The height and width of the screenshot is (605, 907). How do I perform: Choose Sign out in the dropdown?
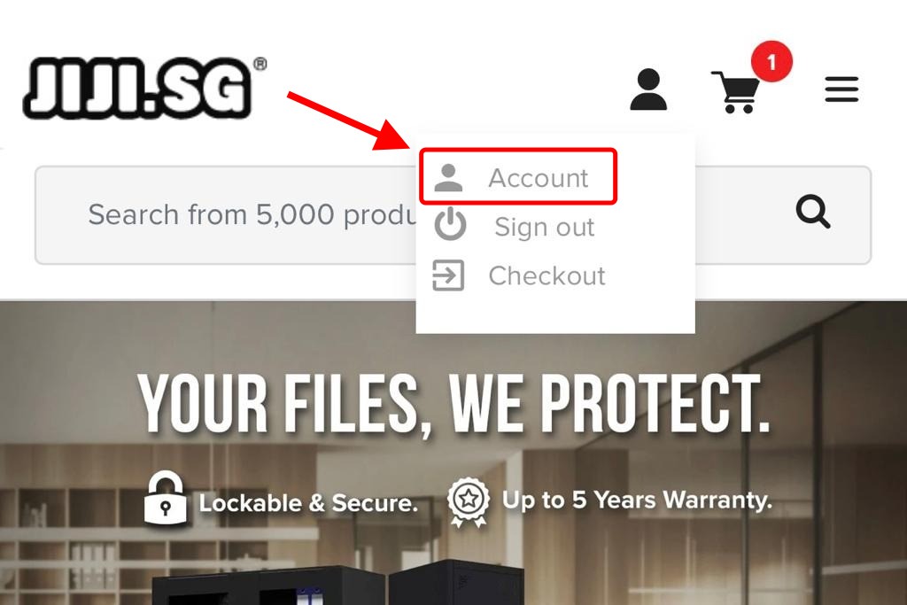click(545, 227)
